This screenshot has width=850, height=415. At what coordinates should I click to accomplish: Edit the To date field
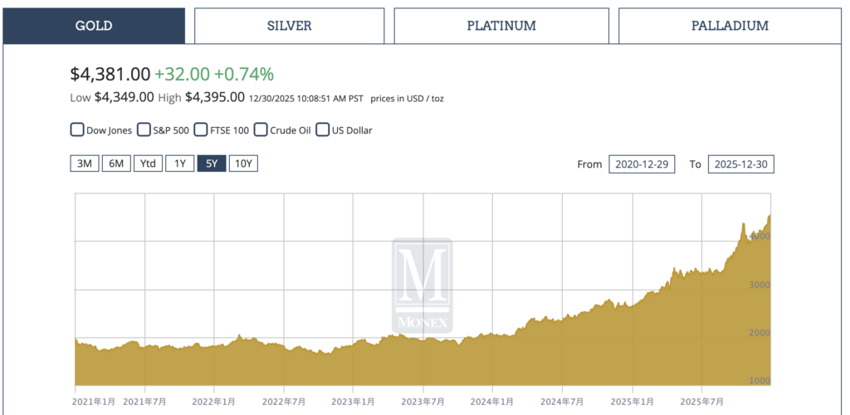click(x=742, y=164)
